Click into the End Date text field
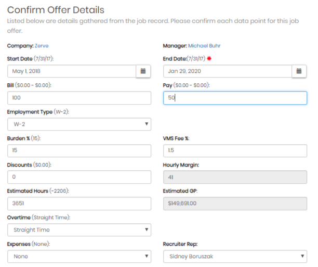 click(x=227, y=71)
